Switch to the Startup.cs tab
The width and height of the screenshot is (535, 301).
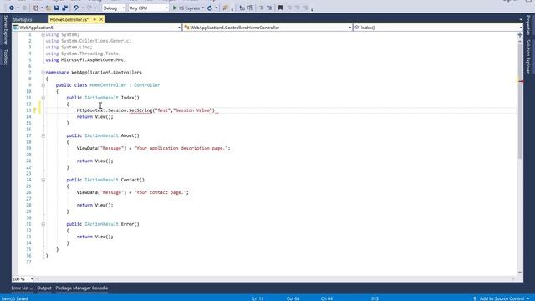[x=23, y=19]
